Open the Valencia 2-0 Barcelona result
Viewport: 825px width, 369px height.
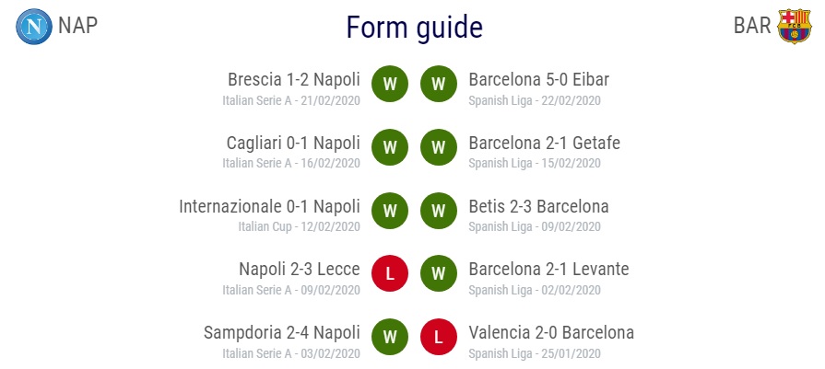pyautogui.click(x=551, y=333)
